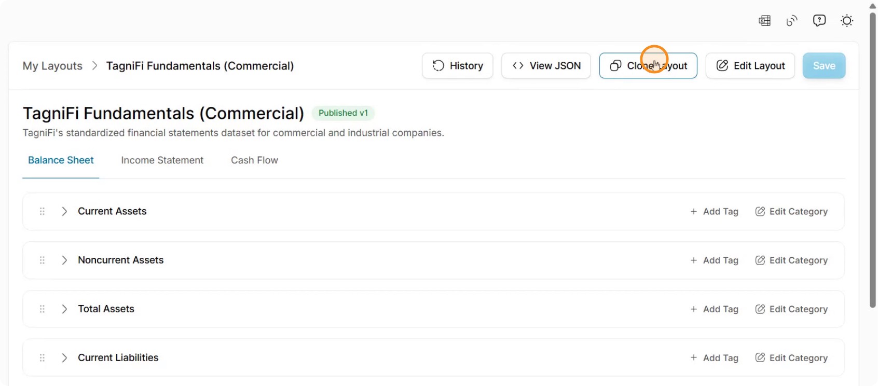Switch to Income Statement tab
Viewport: 878px width, 386px height.
(x=162, y=160)
